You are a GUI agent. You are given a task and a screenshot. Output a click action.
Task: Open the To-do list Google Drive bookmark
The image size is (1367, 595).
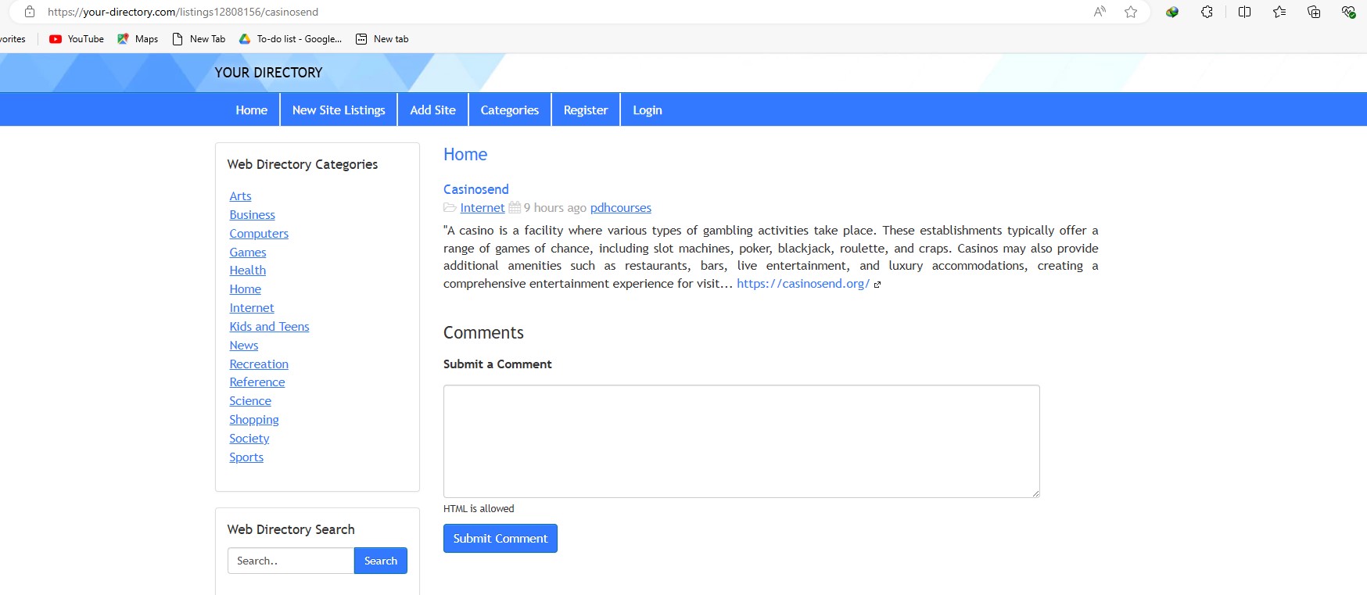pyautogui.click(x=290, y=39)
